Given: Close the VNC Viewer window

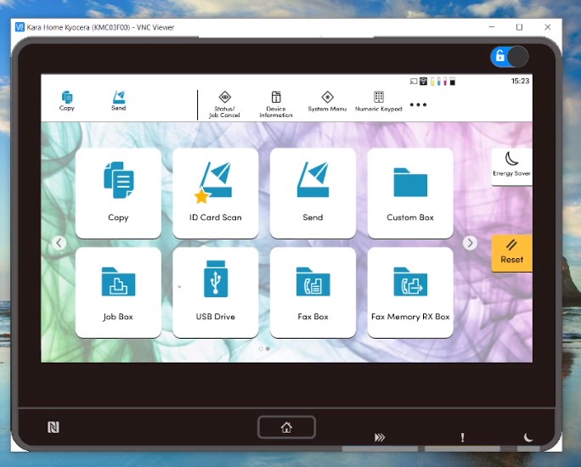Looking at the screenshot, I should (x=547, y=27).
